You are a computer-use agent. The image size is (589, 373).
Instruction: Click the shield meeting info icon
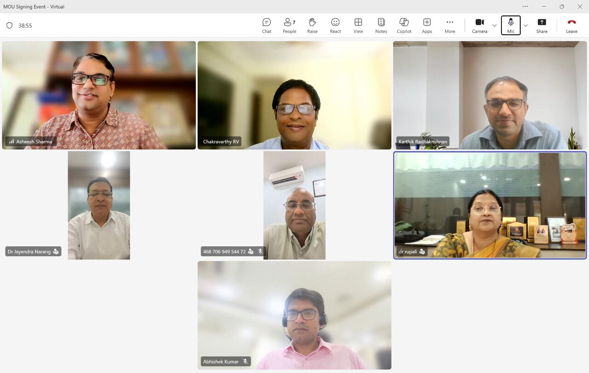point(10,25)
